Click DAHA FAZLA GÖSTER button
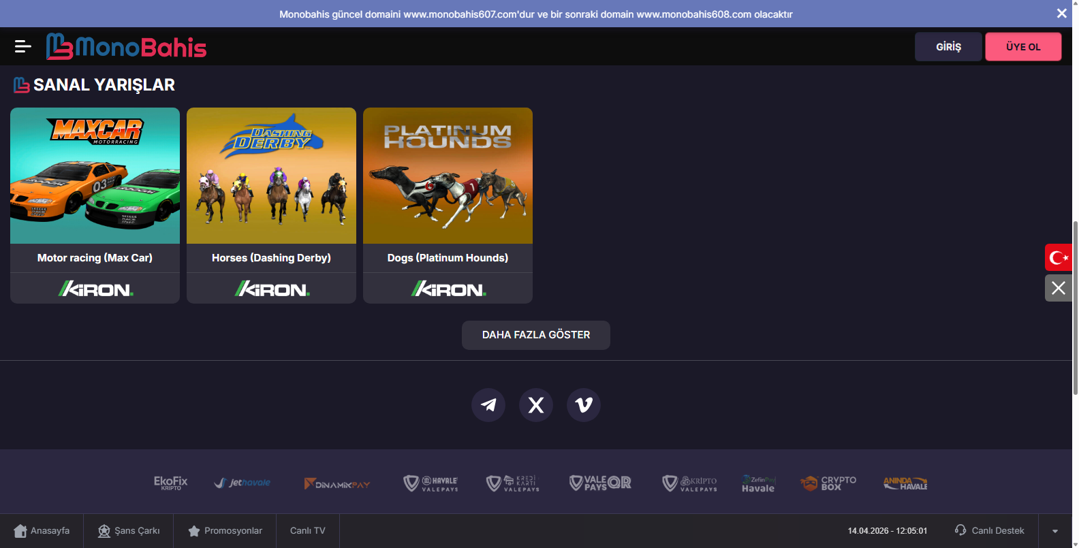 coord(536,335)
